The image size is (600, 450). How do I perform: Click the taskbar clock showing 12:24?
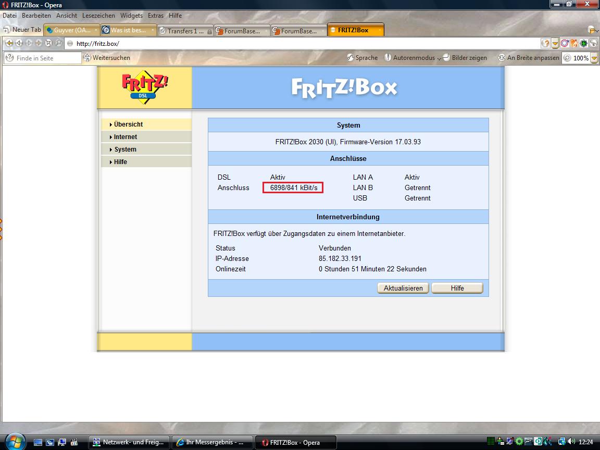click(586, 442)
